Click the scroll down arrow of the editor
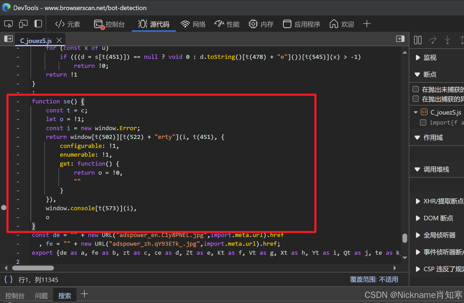The width and height of the screenshot is (464, 303). (x=405, y=258)
